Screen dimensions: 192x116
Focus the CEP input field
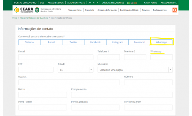click(x=36, y=70)
